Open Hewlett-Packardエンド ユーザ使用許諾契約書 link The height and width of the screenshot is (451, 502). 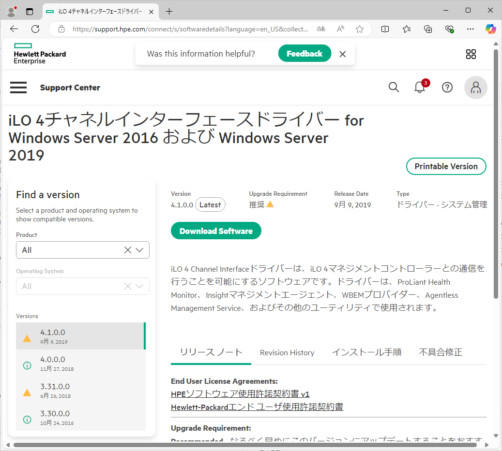[x=257, y=407]
